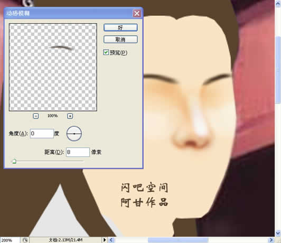Open the status bar info flyout arrow
The height and width of the screenshot is (243, 281).
pos(105,240)
